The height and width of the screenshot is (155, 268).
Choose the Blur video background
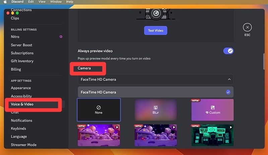click(155, 110)
